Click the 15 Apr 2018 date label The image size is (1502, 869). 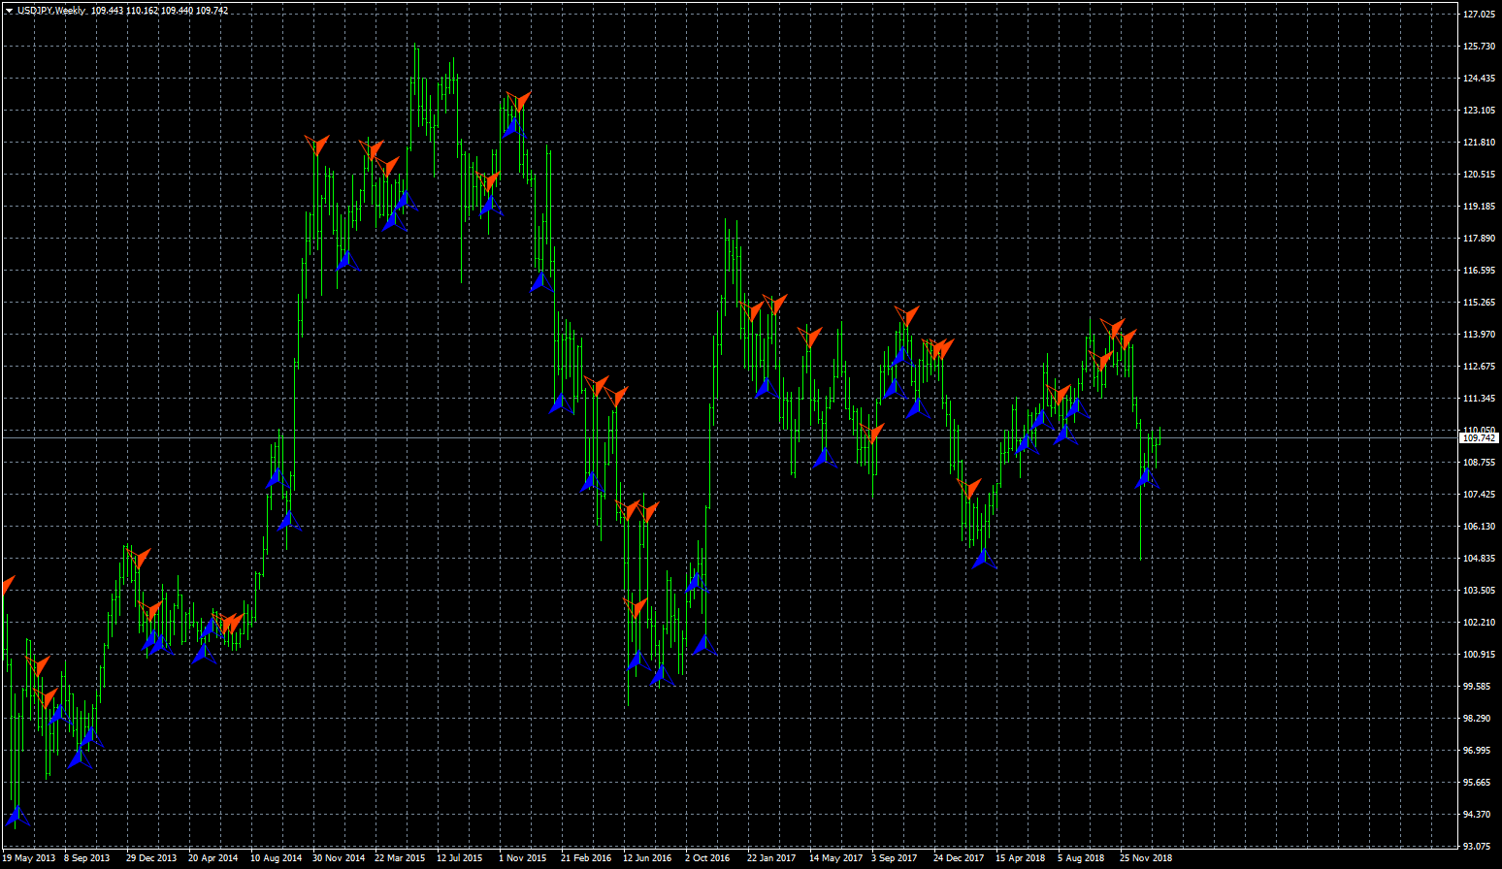(x=1021, y=858)
